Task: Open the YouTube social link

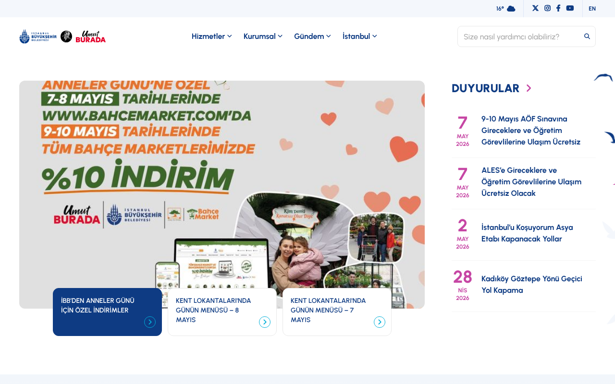Action: click(x=570, y=8)
